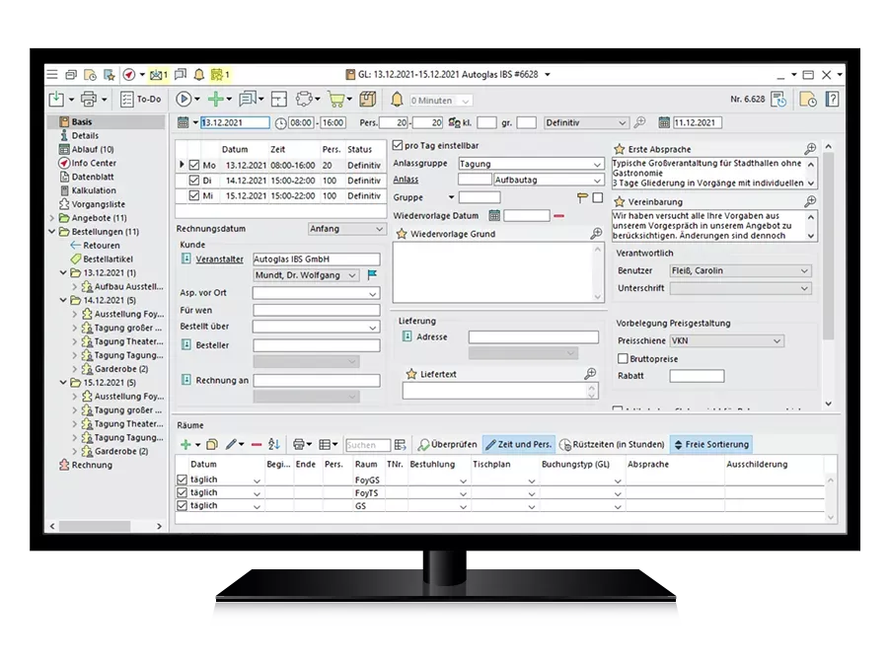888x666 pixels.
Task: Click the Freie Sortierung button
Action: [710, 445]
